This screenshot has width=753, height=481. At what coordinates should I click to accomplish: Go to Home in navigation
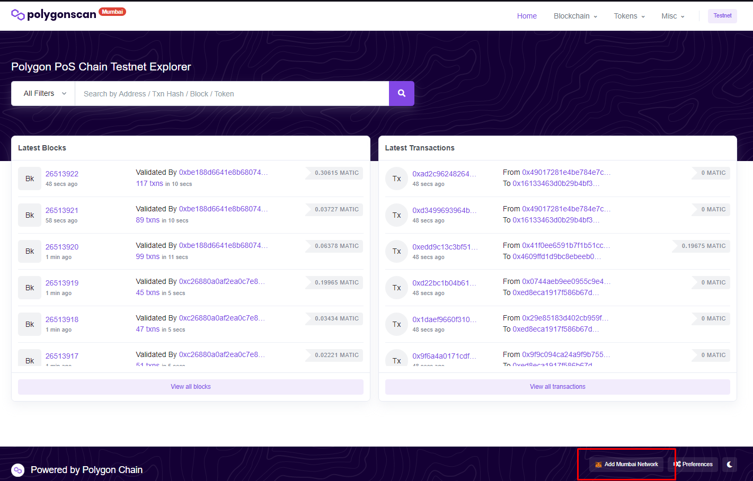tap(527, 16)
